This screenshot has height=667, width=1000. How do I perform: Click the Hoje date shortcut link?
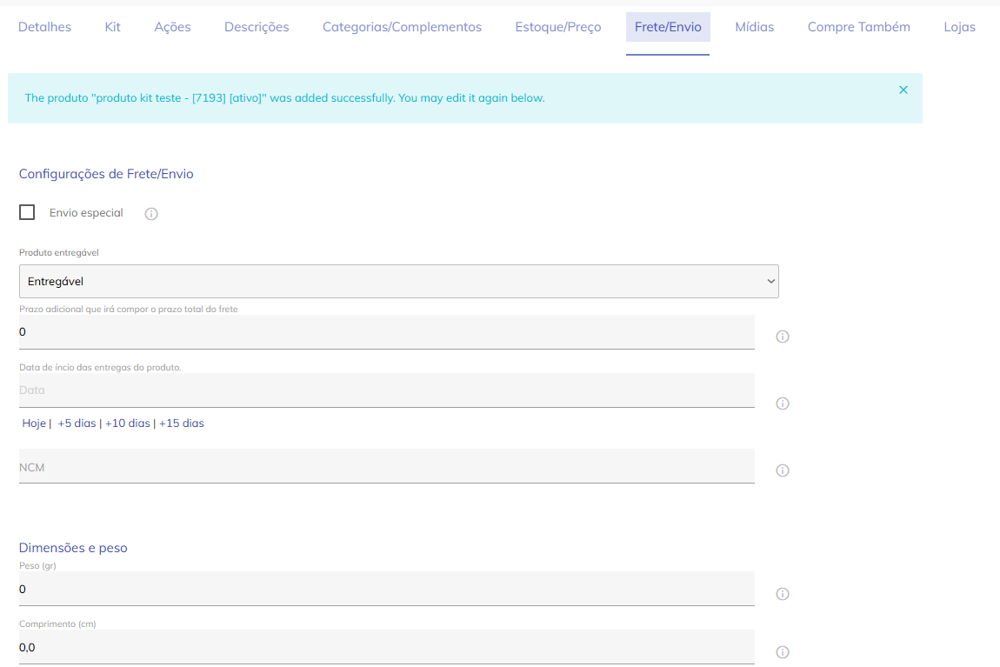click(34, 424)
